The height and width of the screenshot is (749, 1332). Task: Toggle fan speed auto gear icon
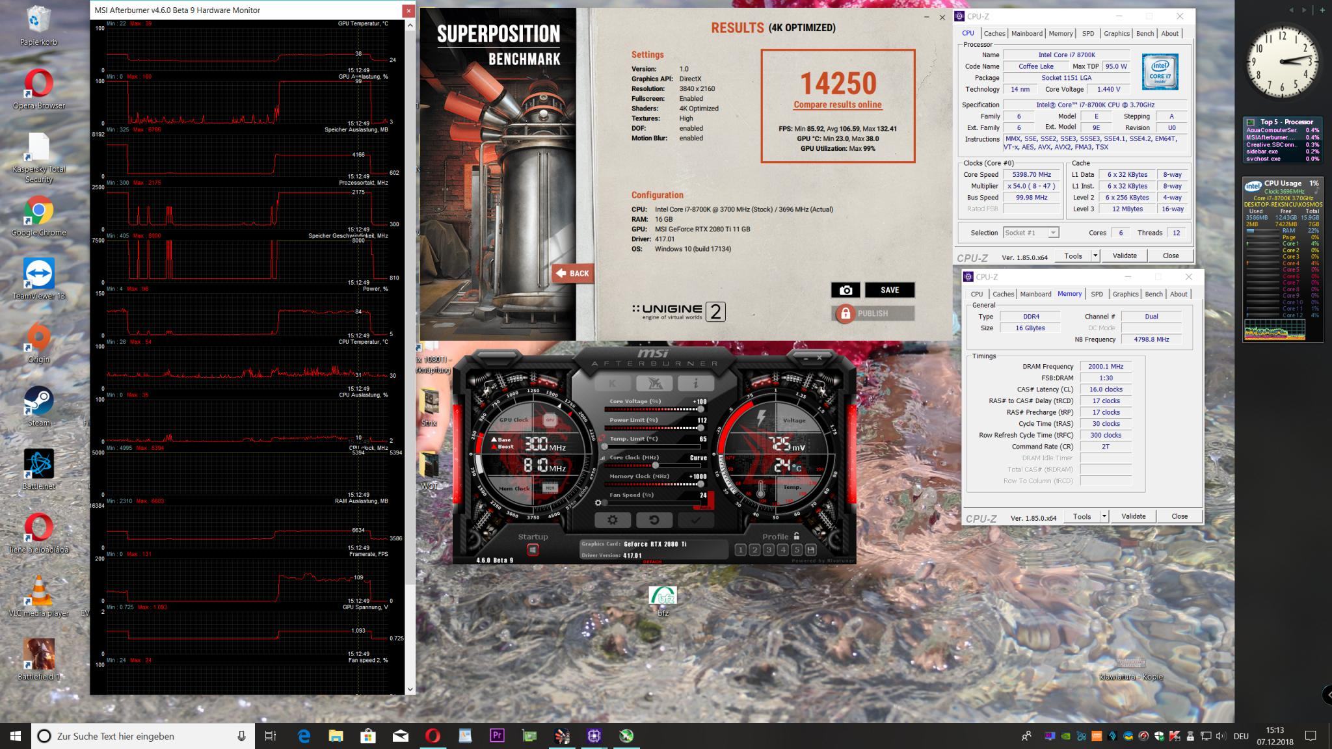(x=598, y=503)
